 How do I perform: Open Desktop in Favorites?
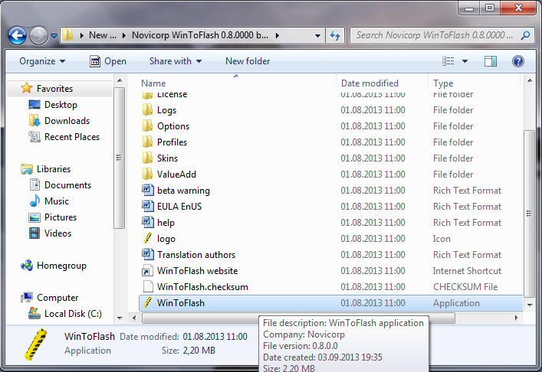click(x=61, y=105)
